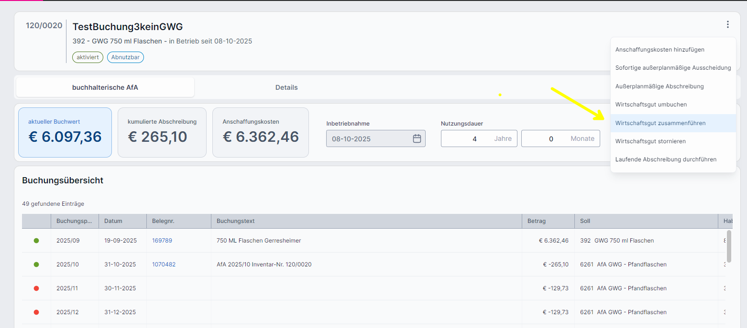Open the Inbetriebnahme calendar icon

tap(417, 138)
